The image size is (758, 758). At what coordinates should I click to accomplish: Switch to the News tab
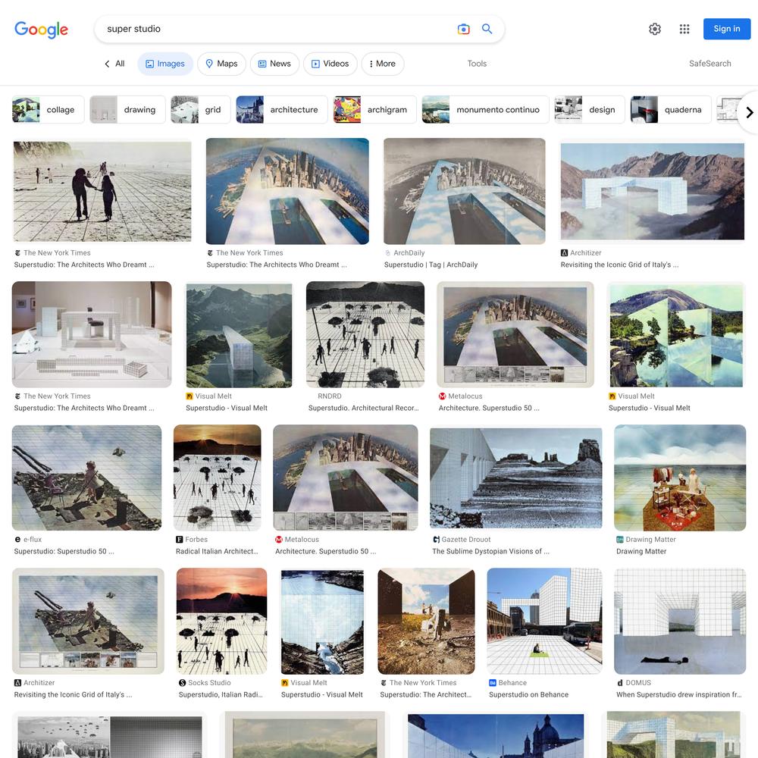pyautogui.click(x=274, y=64)
